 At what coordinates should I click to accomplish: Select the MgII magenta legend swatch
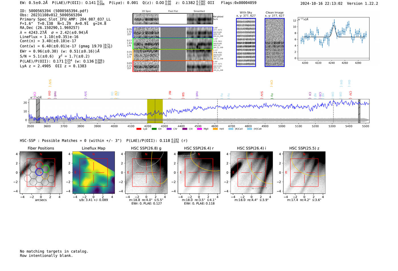point(200,129)
